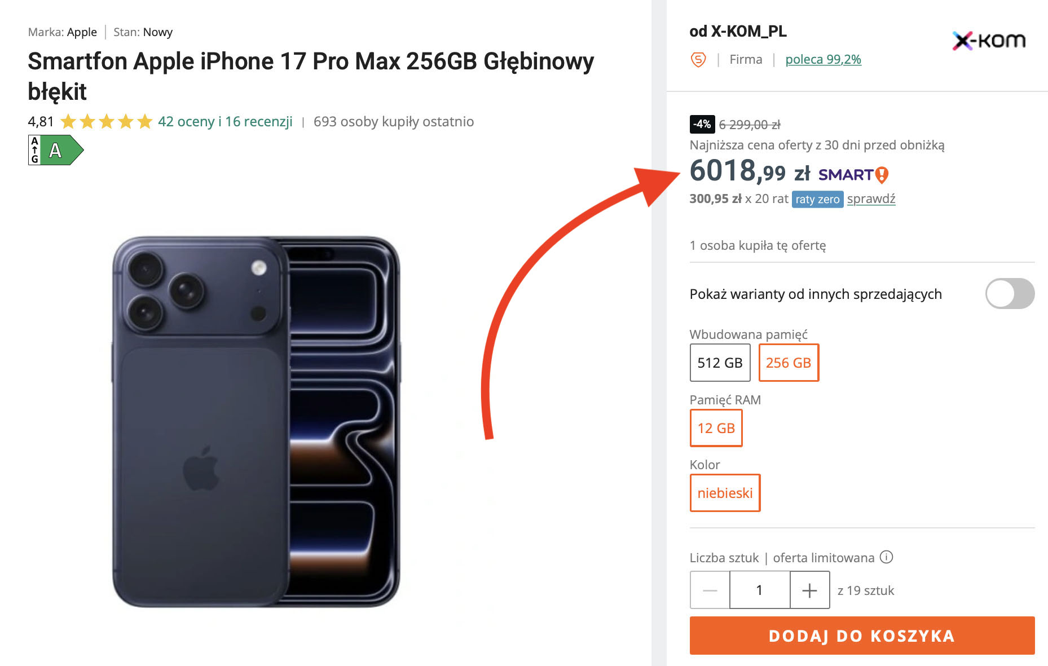The width and height of the screenshot is (1048, 666).
Task: Click the iPhone 17 Pro Max product image
Action: (x=256, y=421)
